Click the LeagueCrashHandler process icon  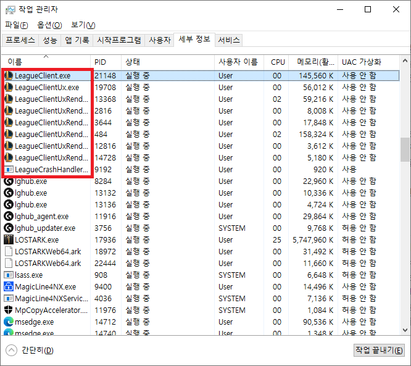[x=9, y=169]
